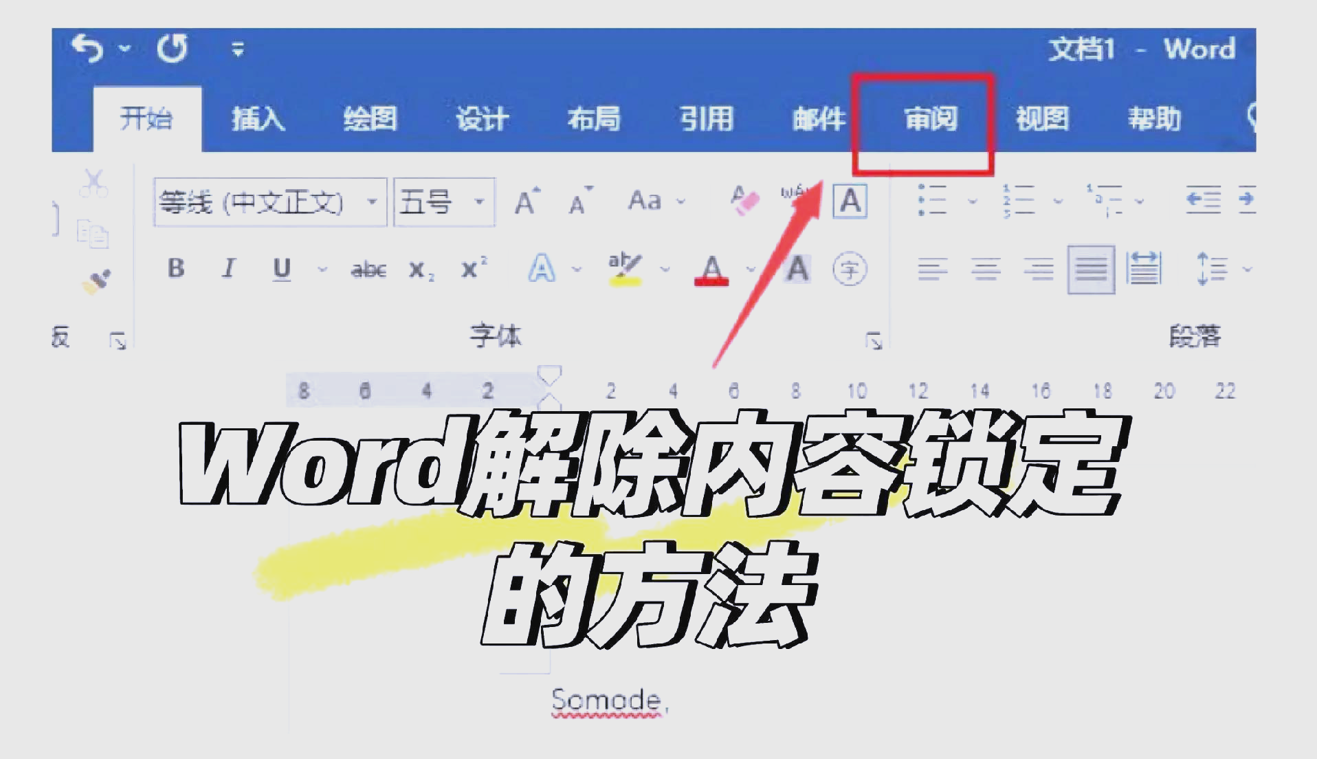Open the 帮助 (Help) tab

tap(1155, 118)
